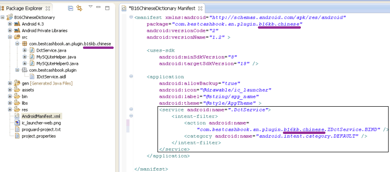Collapse the src folder node
The height and width of the screenshot is (172, 390).
coord(9,37)
